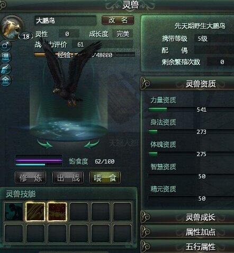Click the 修炼 cultivate button
234x253 pixels.
pyautogui.click(x=31, y=178)
